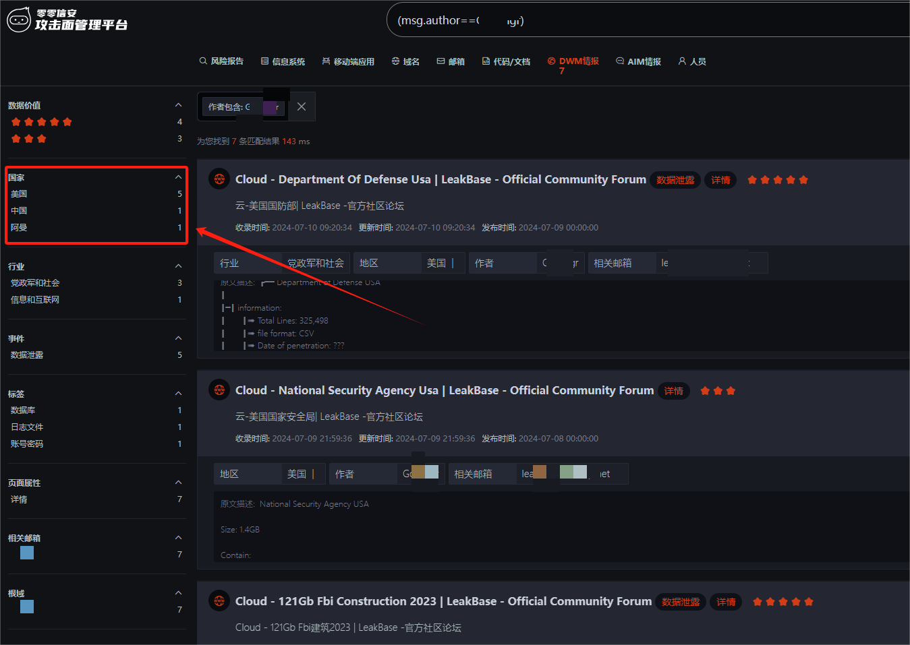Focus the msg.author search query field
This screenshot has height=645, width=910.
coord(648,20)
